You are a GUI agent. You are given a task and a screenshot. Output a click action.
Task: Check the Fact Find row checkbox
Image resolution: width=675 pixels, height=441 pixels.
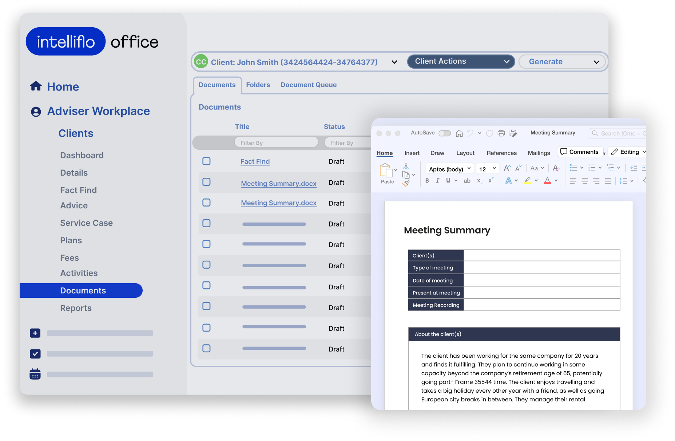coord(206,161)
